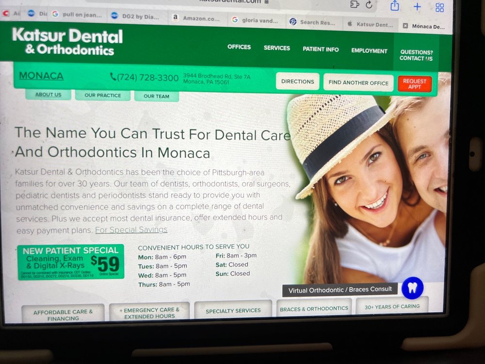Open the SERVICES dropdown menu

pyautogui.click(x=276, y=48)
